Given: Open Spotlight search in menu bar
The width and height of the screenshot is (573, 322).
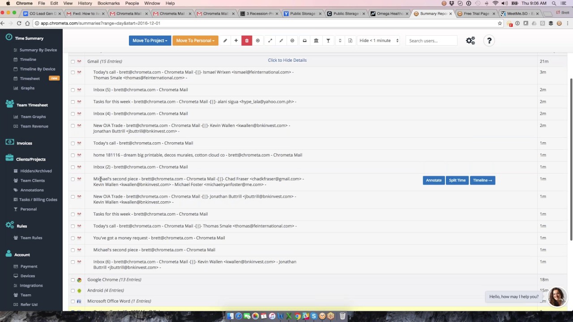Looking at the screenshot, I should click(554, 3).
